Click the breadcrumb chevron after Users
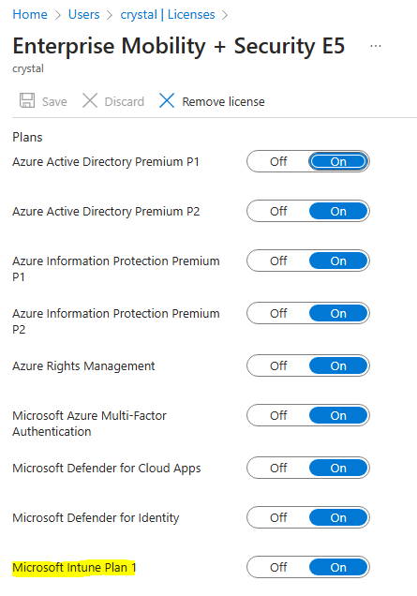This screenshot has width=417, height=596. [110, 15]
